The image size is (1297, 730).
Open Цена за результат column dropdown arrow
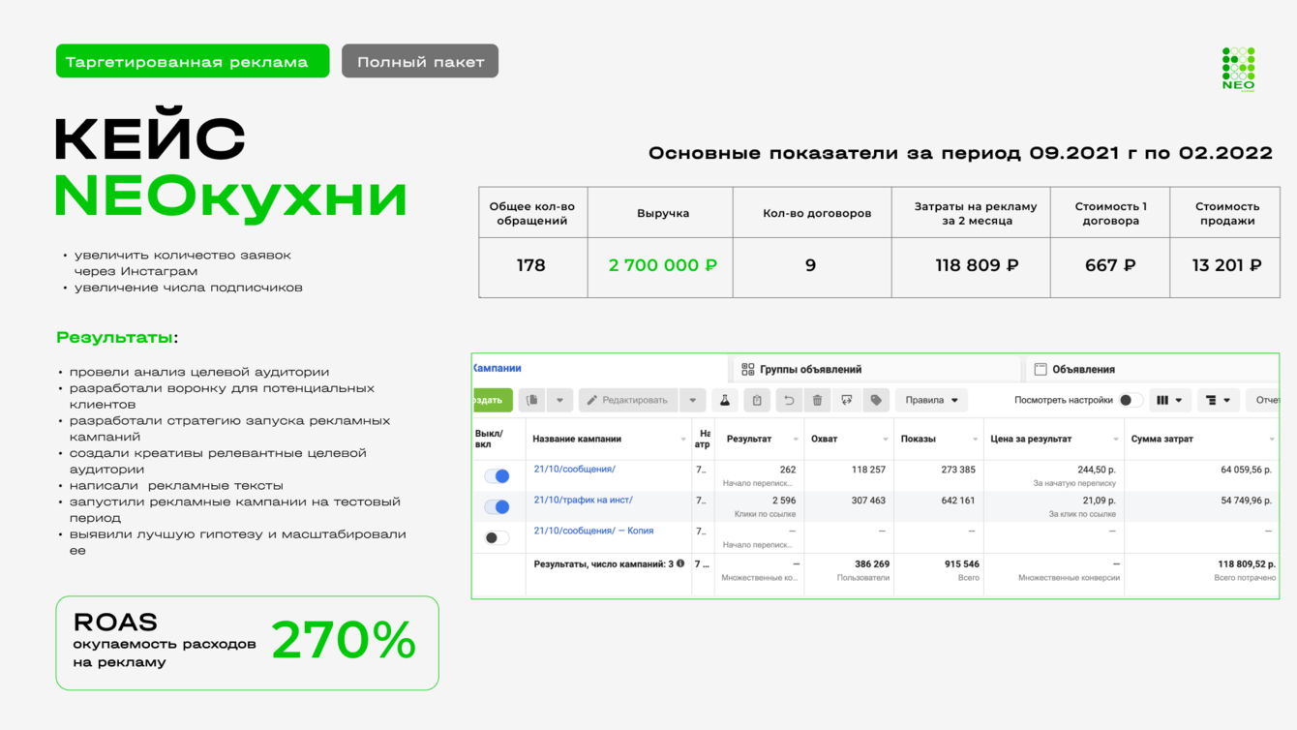(x=1116, y=440)
